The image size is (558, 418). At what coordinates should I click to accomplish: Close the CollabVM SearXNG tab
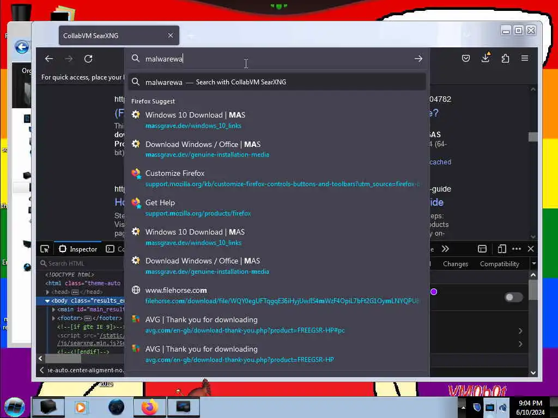171,35
